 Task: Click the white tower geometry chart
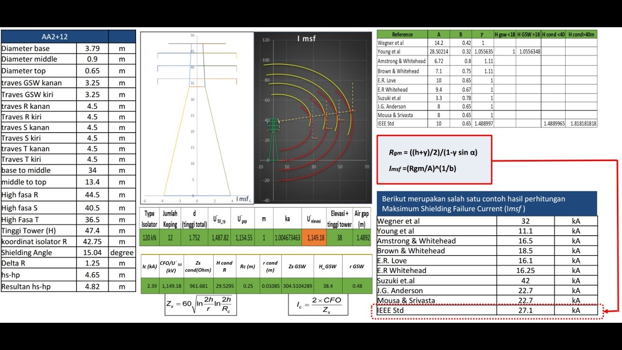(x=197, y=118)
